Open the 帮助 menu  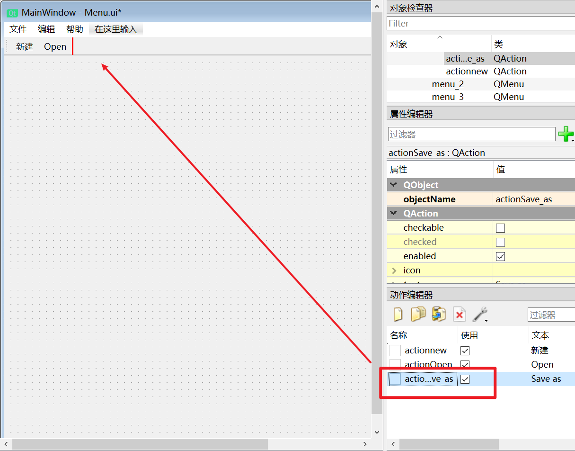coord(74,29)
